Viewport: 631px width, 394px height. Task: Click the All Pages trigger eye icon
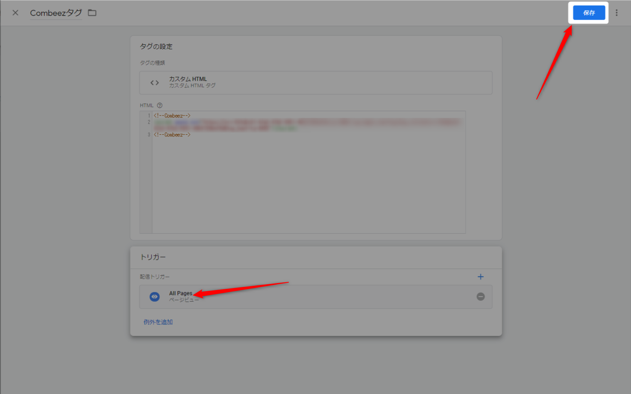point(155,297)
